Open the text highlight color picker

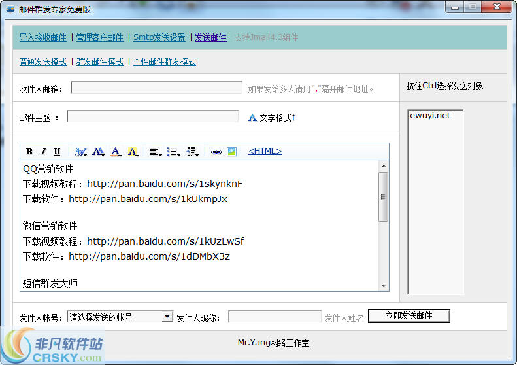(133, 152)
